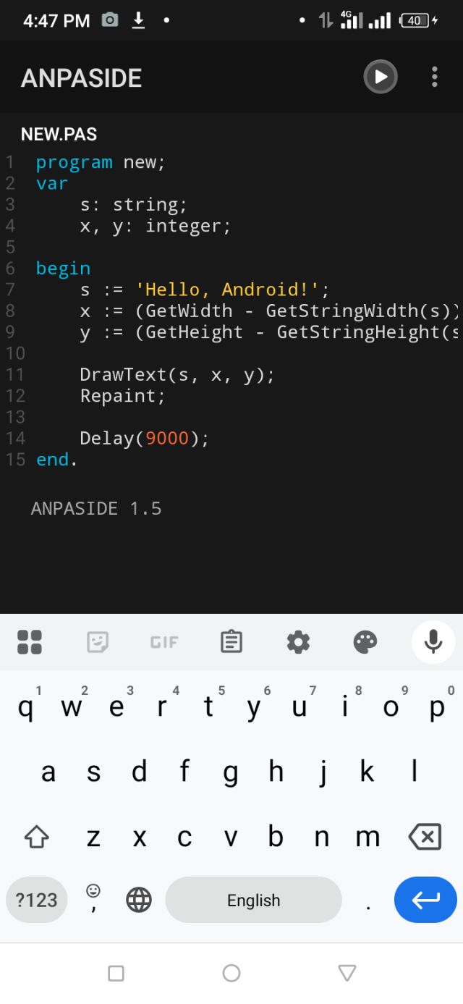Run the program with the play button
Viewport: 463px width, 1004px height.
[x=381, y=77]
